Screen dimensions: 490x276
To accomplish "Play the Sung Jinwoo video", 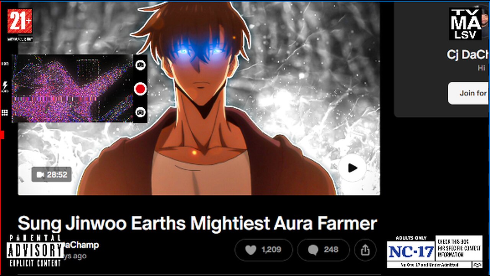I will 352,168.
